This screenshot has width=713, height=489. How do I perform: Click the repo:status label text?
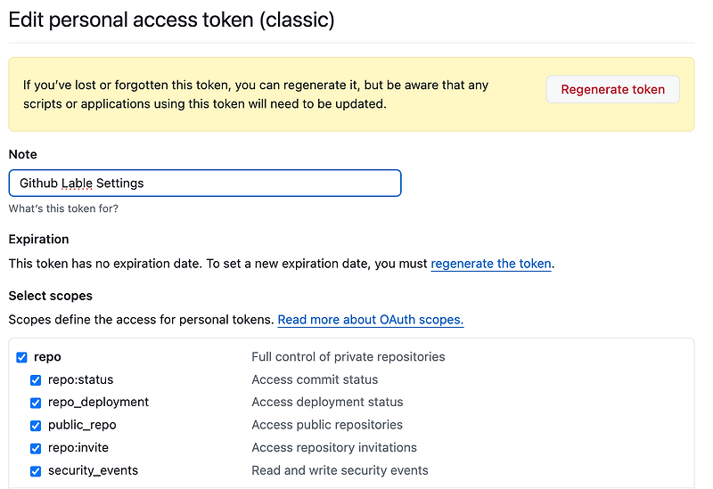click(80, 379)
